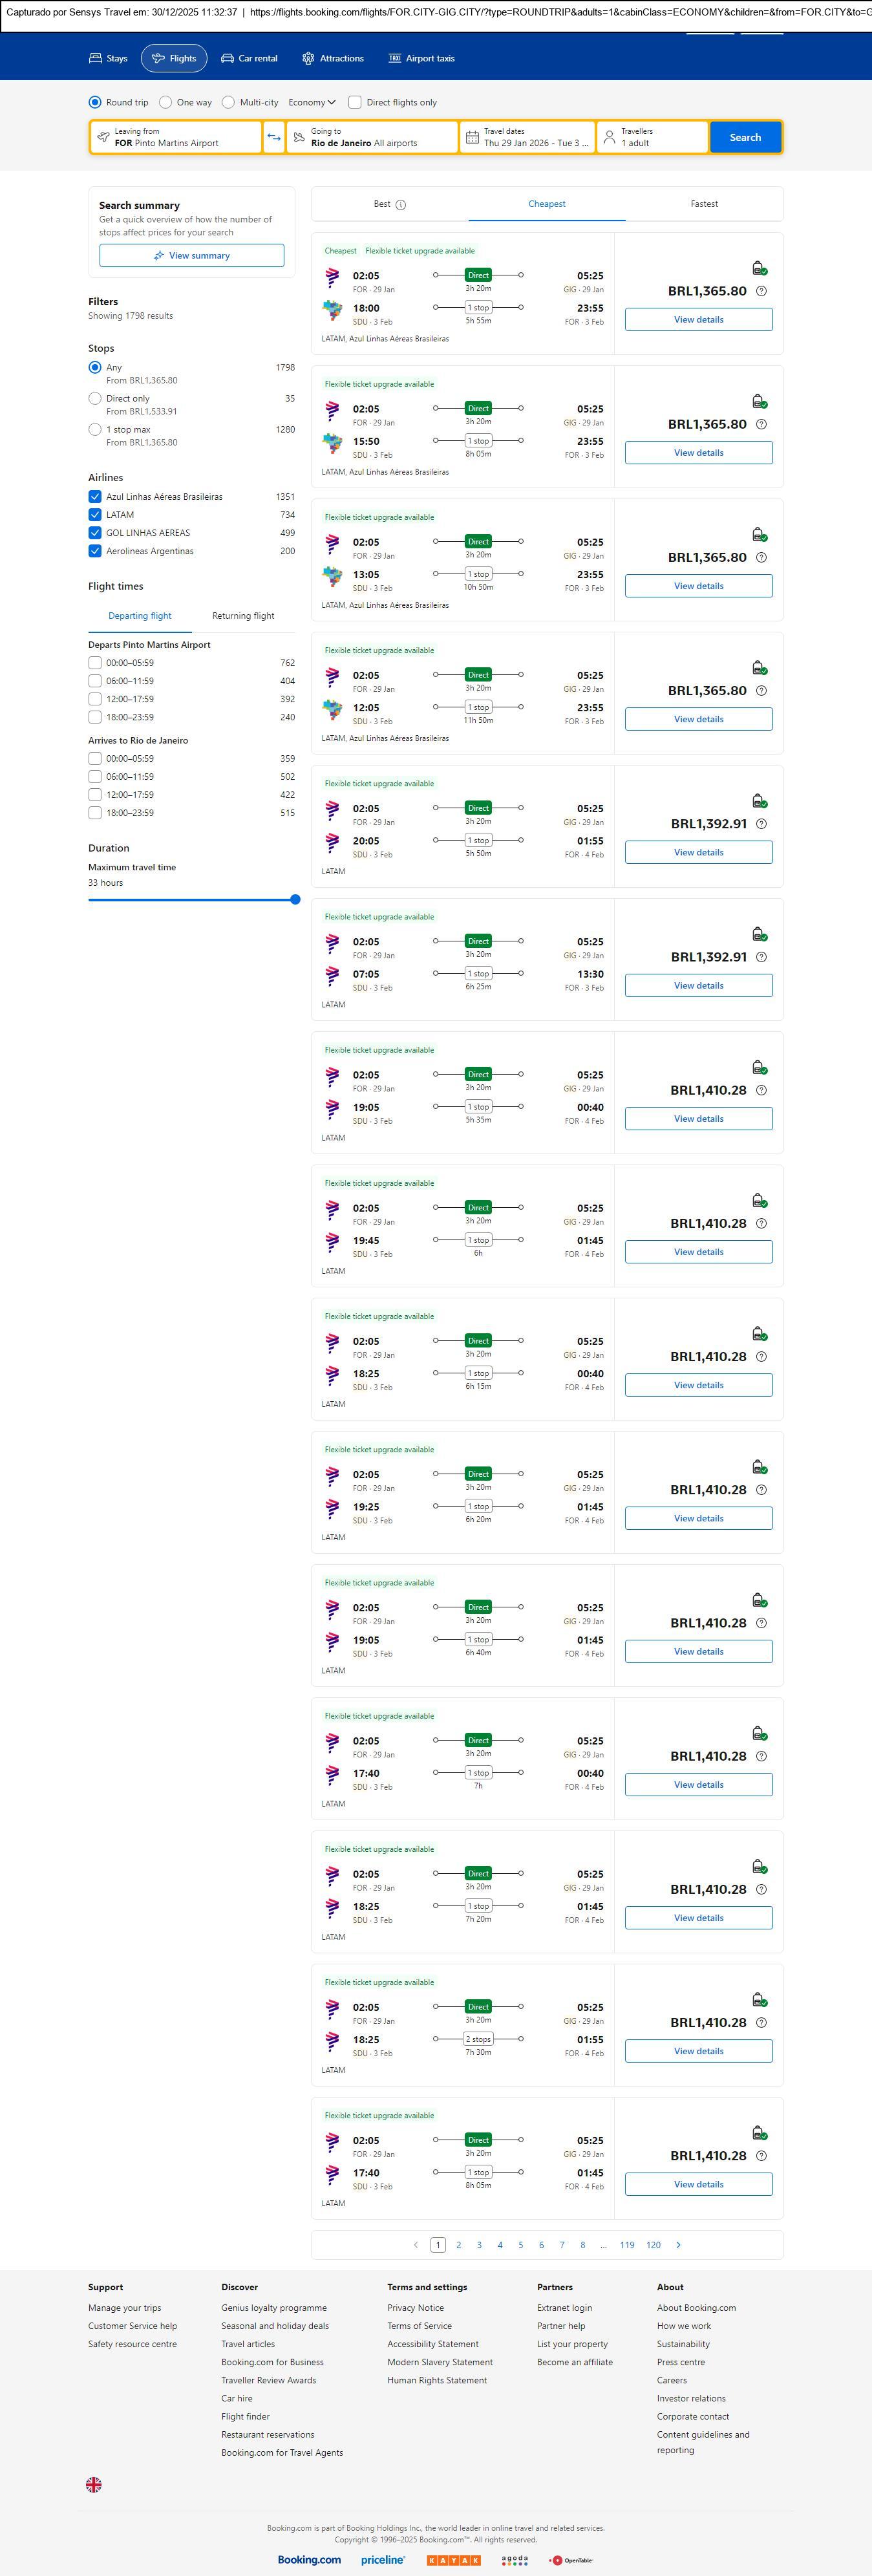This screenshot has height=2576, width=872.
Task: Open the Travel dates picker
Action: [x=528, y=137]
